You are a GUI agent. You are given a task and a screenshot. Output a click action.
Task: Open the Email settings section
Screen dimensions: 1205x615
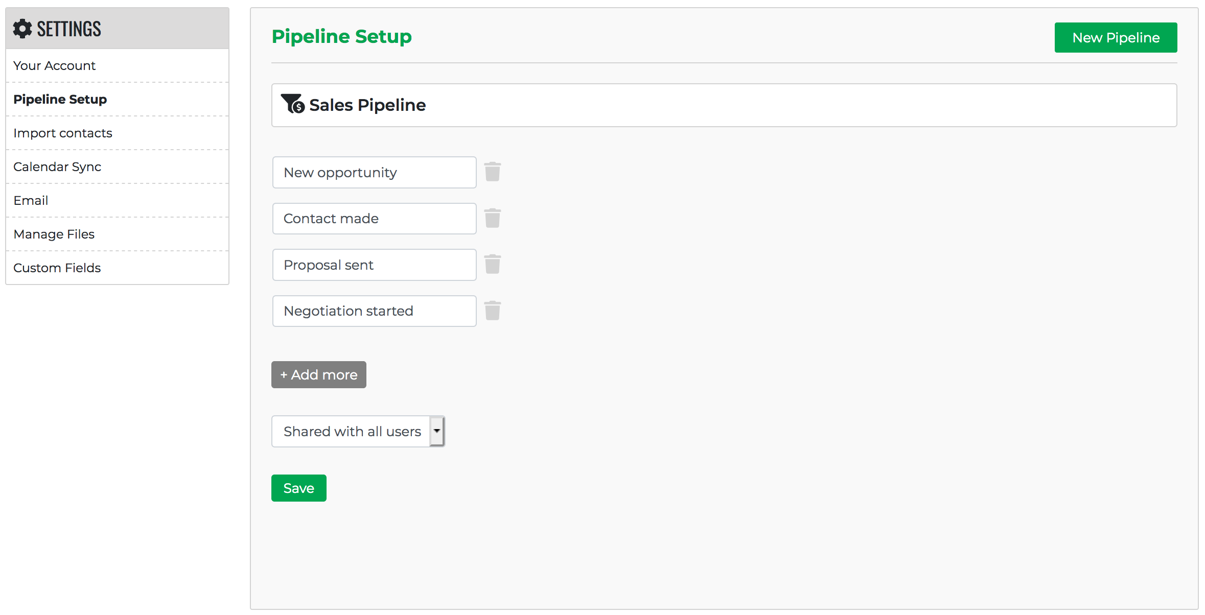click(x=31, y=200)
